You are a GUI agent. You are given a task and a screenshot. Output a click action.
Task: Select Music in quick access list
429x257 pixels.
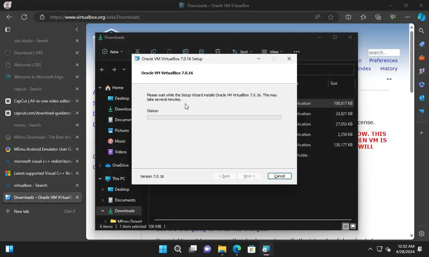pos(117,141)
